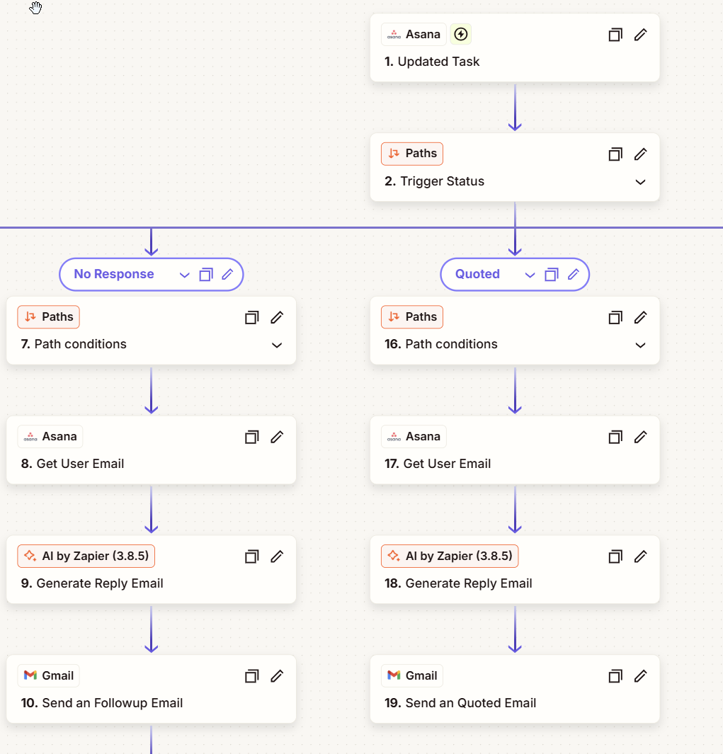Rename the Quoted path with pencil icon
The image size is (723, 754).
574,274
